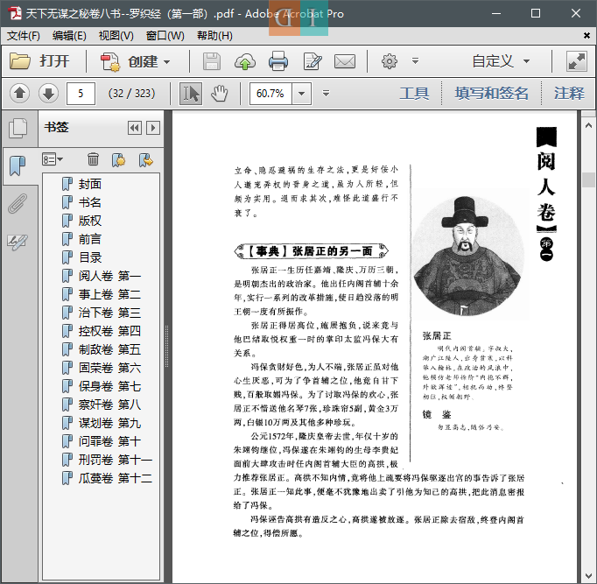Go to the next page arrow
The image size is (597, 584).
[x=48, y=94]
